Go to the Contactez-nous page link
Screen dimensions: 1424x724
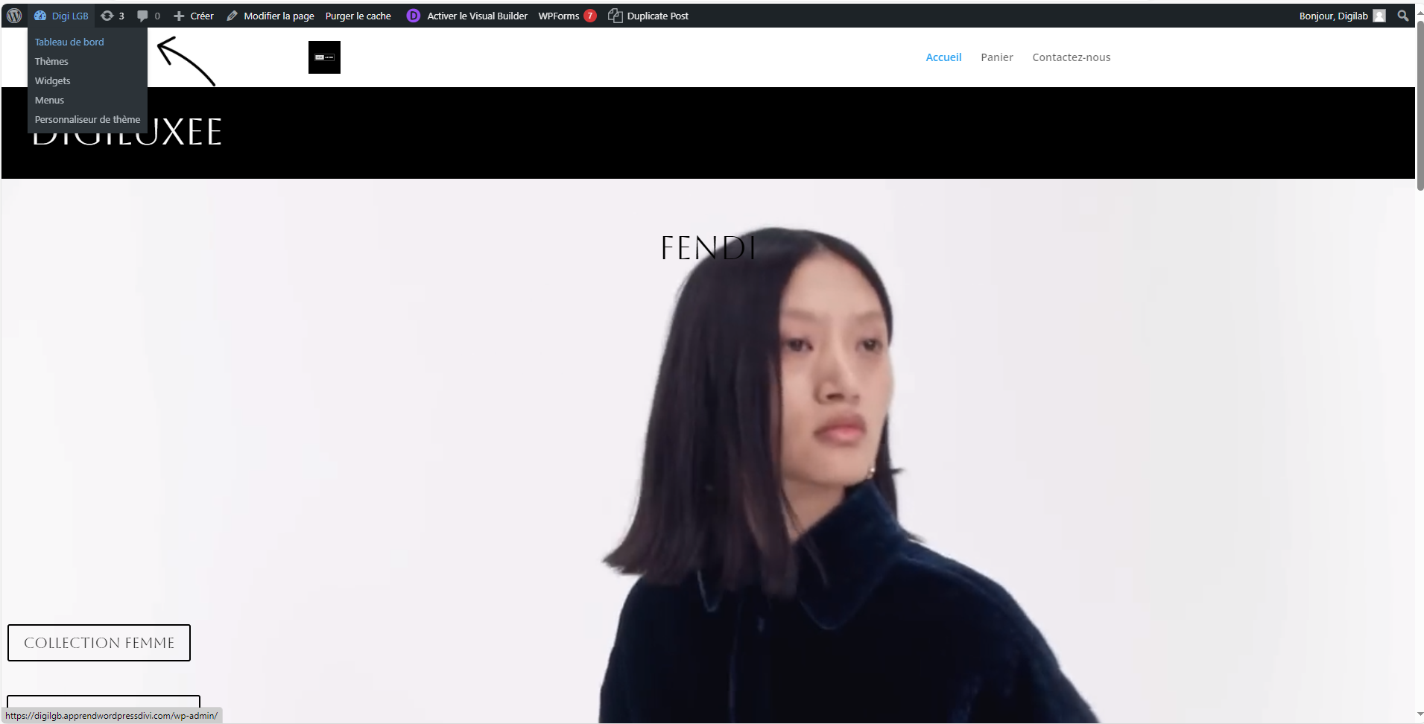pos(1071,57)
